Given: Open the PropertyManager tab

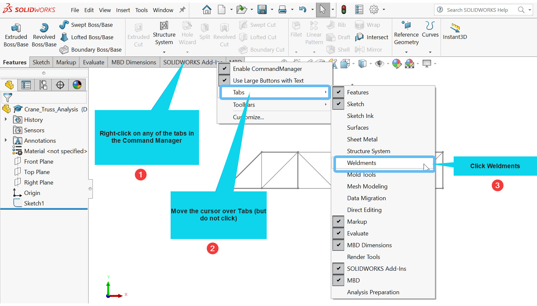Looking at the screenshot, I should [x=26, y=85].
